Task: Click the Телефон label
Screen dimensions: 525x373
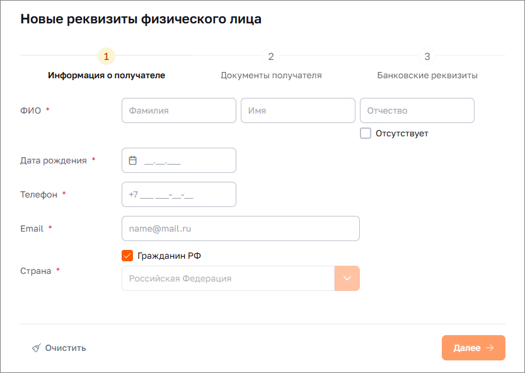Action: [39, 194]
